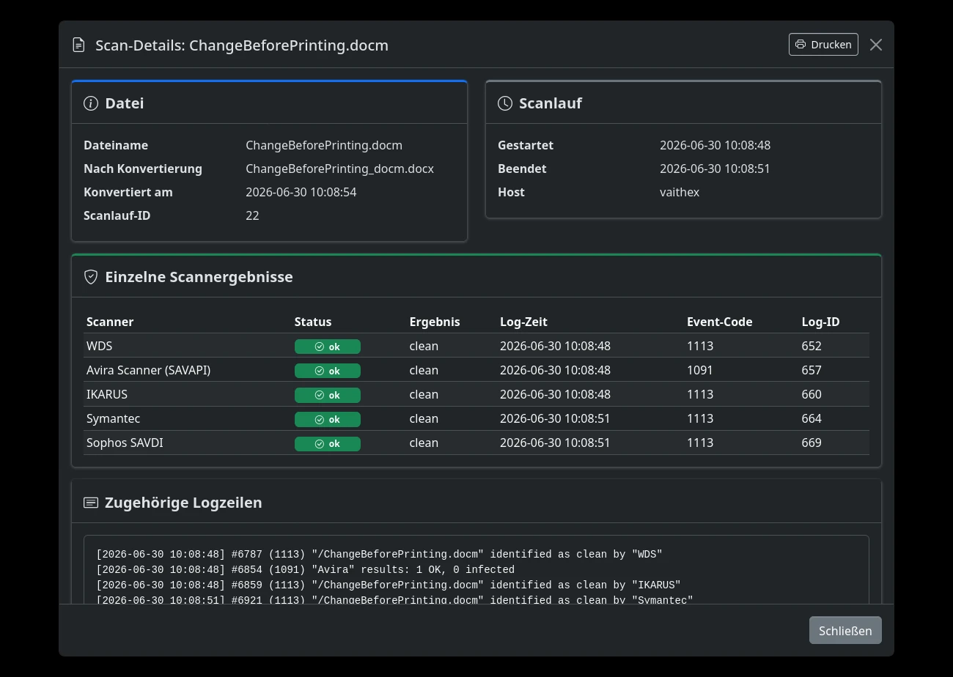Click the ok badge for Avira Scanner
Image resolution: width=953 pixels, height=677 pixels.
click(327, 371)
